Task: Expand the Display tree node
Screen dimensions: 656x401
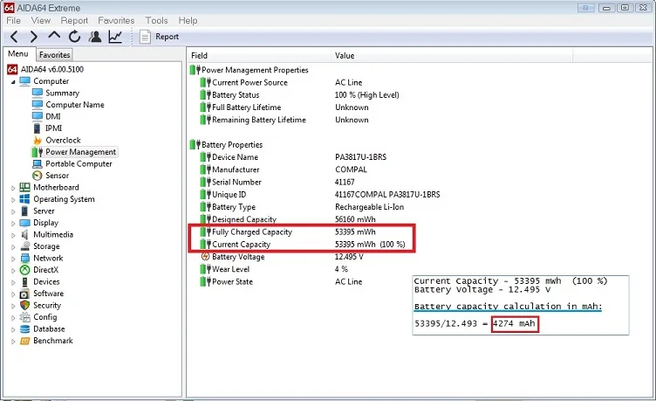Action: click(13, 224)
